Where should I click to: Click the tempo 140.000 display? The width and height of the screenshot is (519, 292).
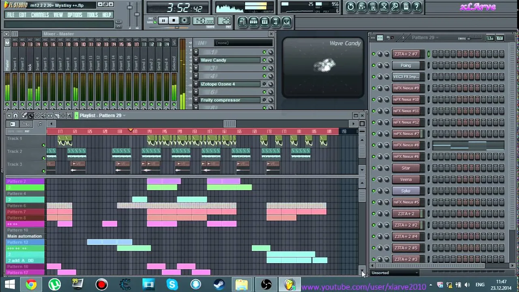click(204, 21)
